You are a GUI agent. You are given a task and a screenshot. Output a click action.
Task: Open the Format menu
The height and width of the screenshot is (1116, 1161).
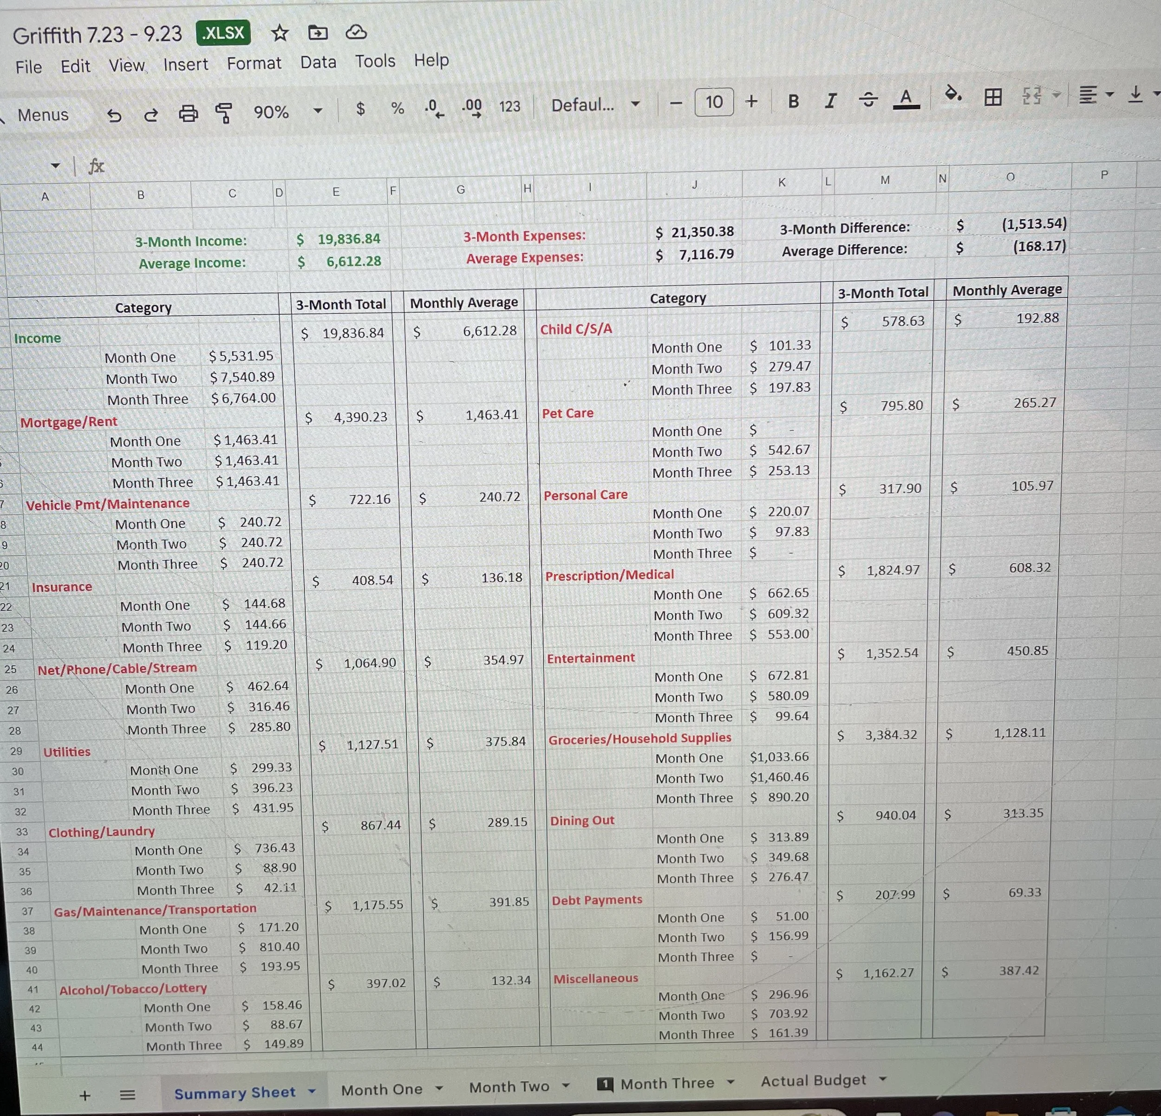[x=254, y=63]
